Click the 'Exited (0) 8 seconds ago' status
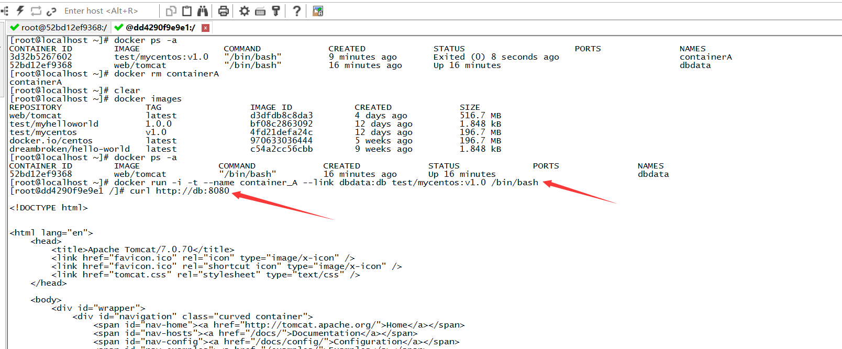The image size is (842, 349). 496,57
